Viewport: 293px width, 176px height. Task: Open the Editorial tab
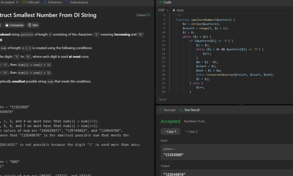(31, 2)
